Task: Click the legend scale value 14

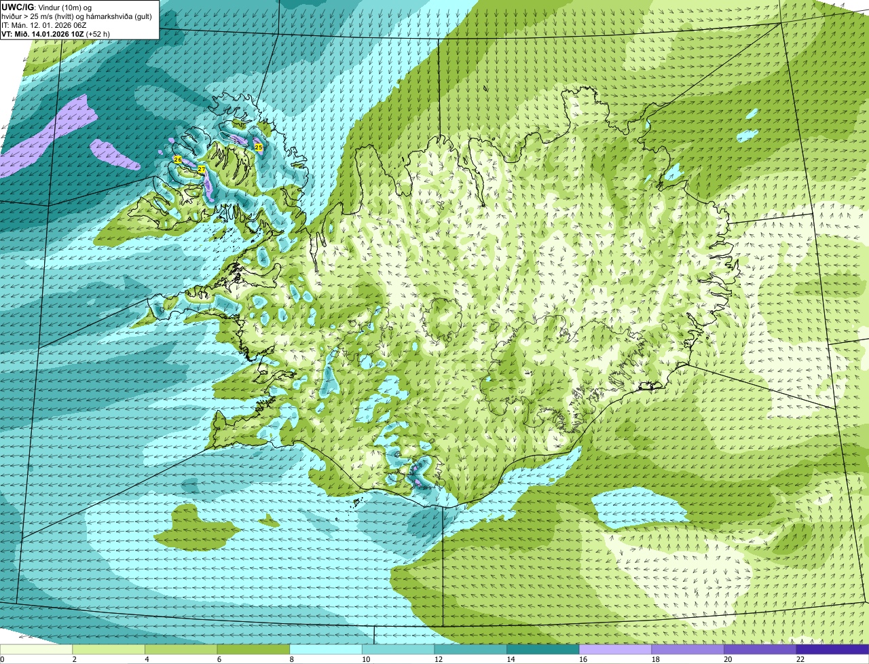Action: (511, 659)
